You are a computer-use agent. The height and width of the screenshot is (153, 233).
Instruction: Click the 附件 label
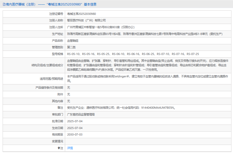coord(60,95)
